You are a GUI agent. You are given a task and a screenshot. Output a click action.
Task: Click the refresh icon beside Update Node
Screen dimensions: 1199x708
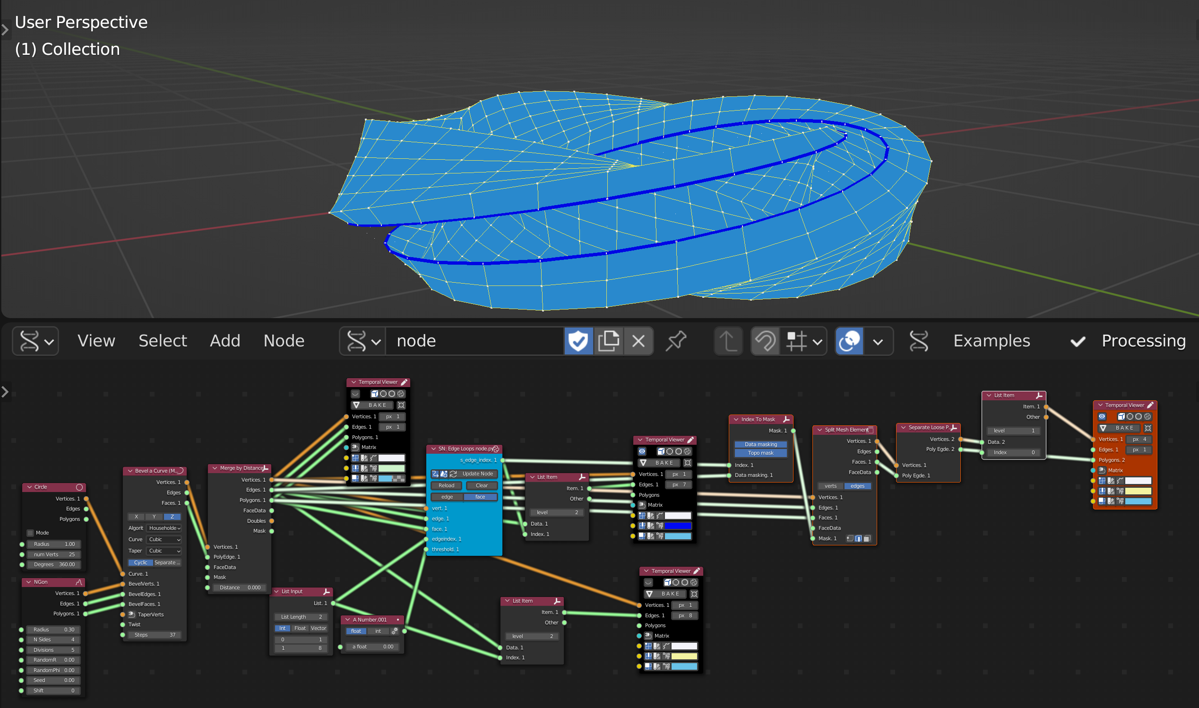point(453,475)
